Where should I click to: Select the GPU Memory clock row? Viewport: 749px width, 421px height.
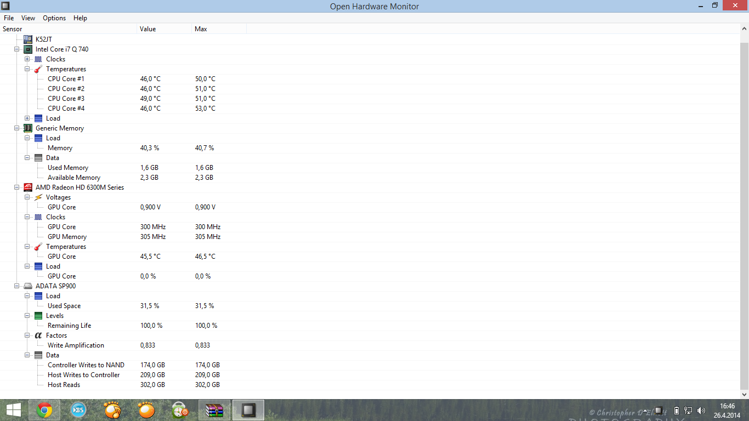point(370,237)
